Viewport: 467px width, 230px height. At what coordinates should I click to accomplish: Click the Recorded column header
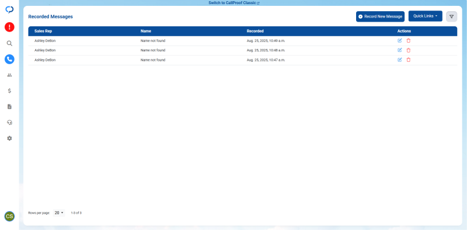(255, 31)
